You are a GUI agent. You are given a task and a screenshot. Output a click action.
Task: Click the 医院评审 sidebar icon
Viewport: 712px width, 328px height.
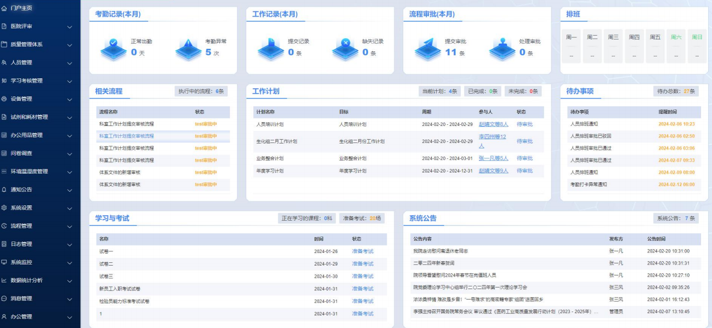click(4, 26)
